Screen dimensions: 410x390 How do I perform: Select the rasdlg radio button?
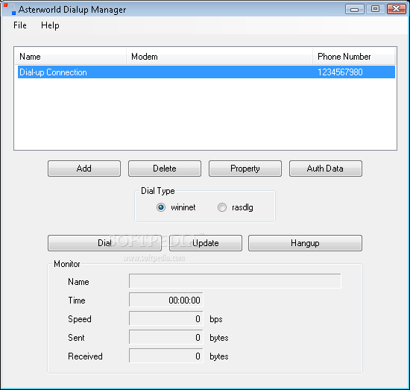222,207
